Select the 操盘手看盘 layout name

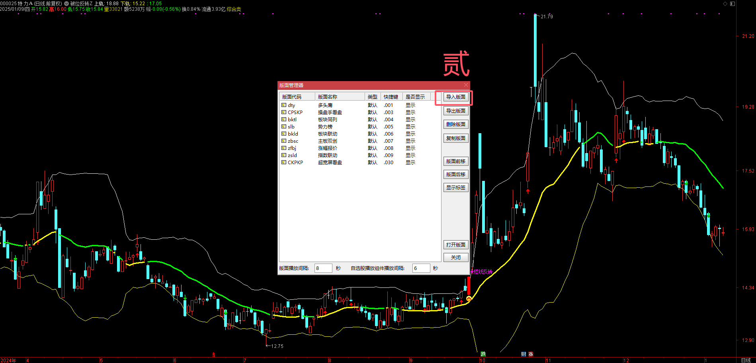pos(330,113)
